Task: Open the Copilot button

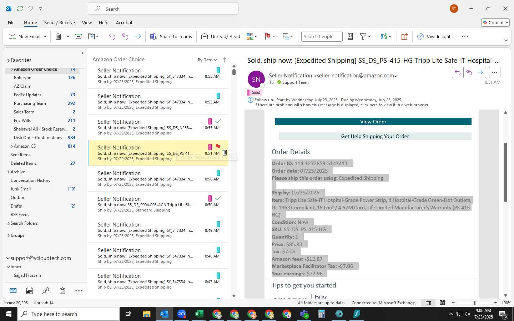Action: coord(495,22)
